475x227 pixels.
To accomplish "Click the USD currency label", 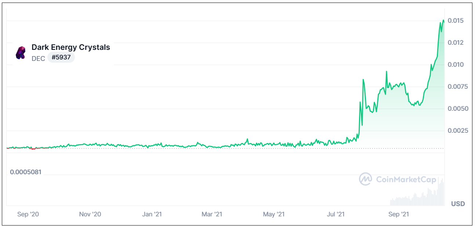I will point(458,204).
